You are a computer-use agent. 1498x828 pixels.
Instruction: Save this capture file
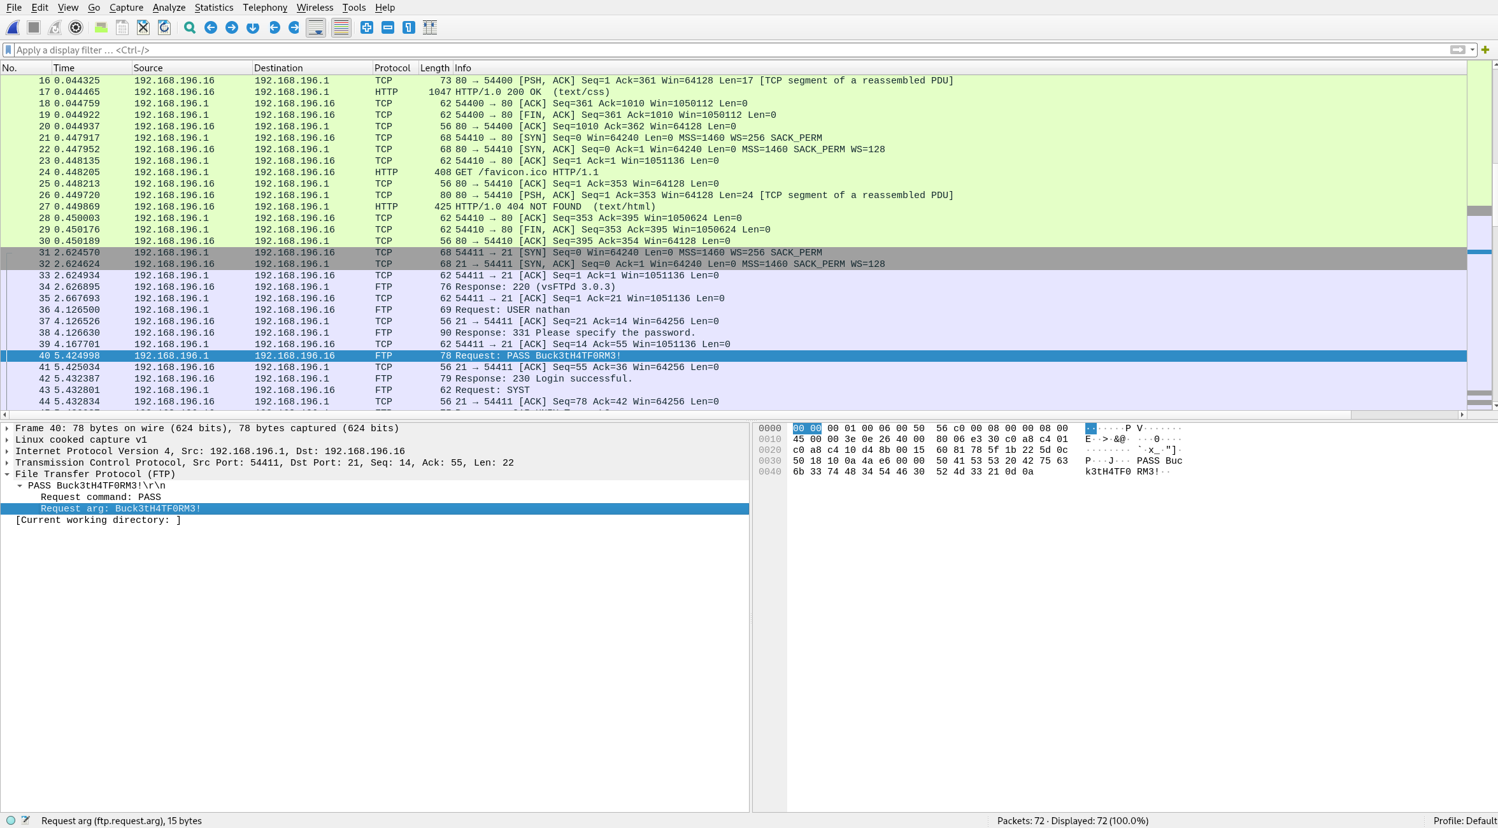[x=122, y=27]
